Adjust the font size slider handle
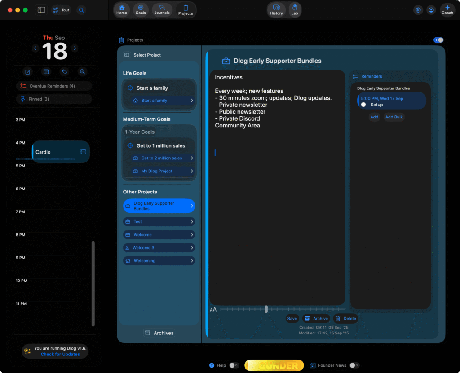The height and width of the screenshot is (373, 460). coord(266,309)
